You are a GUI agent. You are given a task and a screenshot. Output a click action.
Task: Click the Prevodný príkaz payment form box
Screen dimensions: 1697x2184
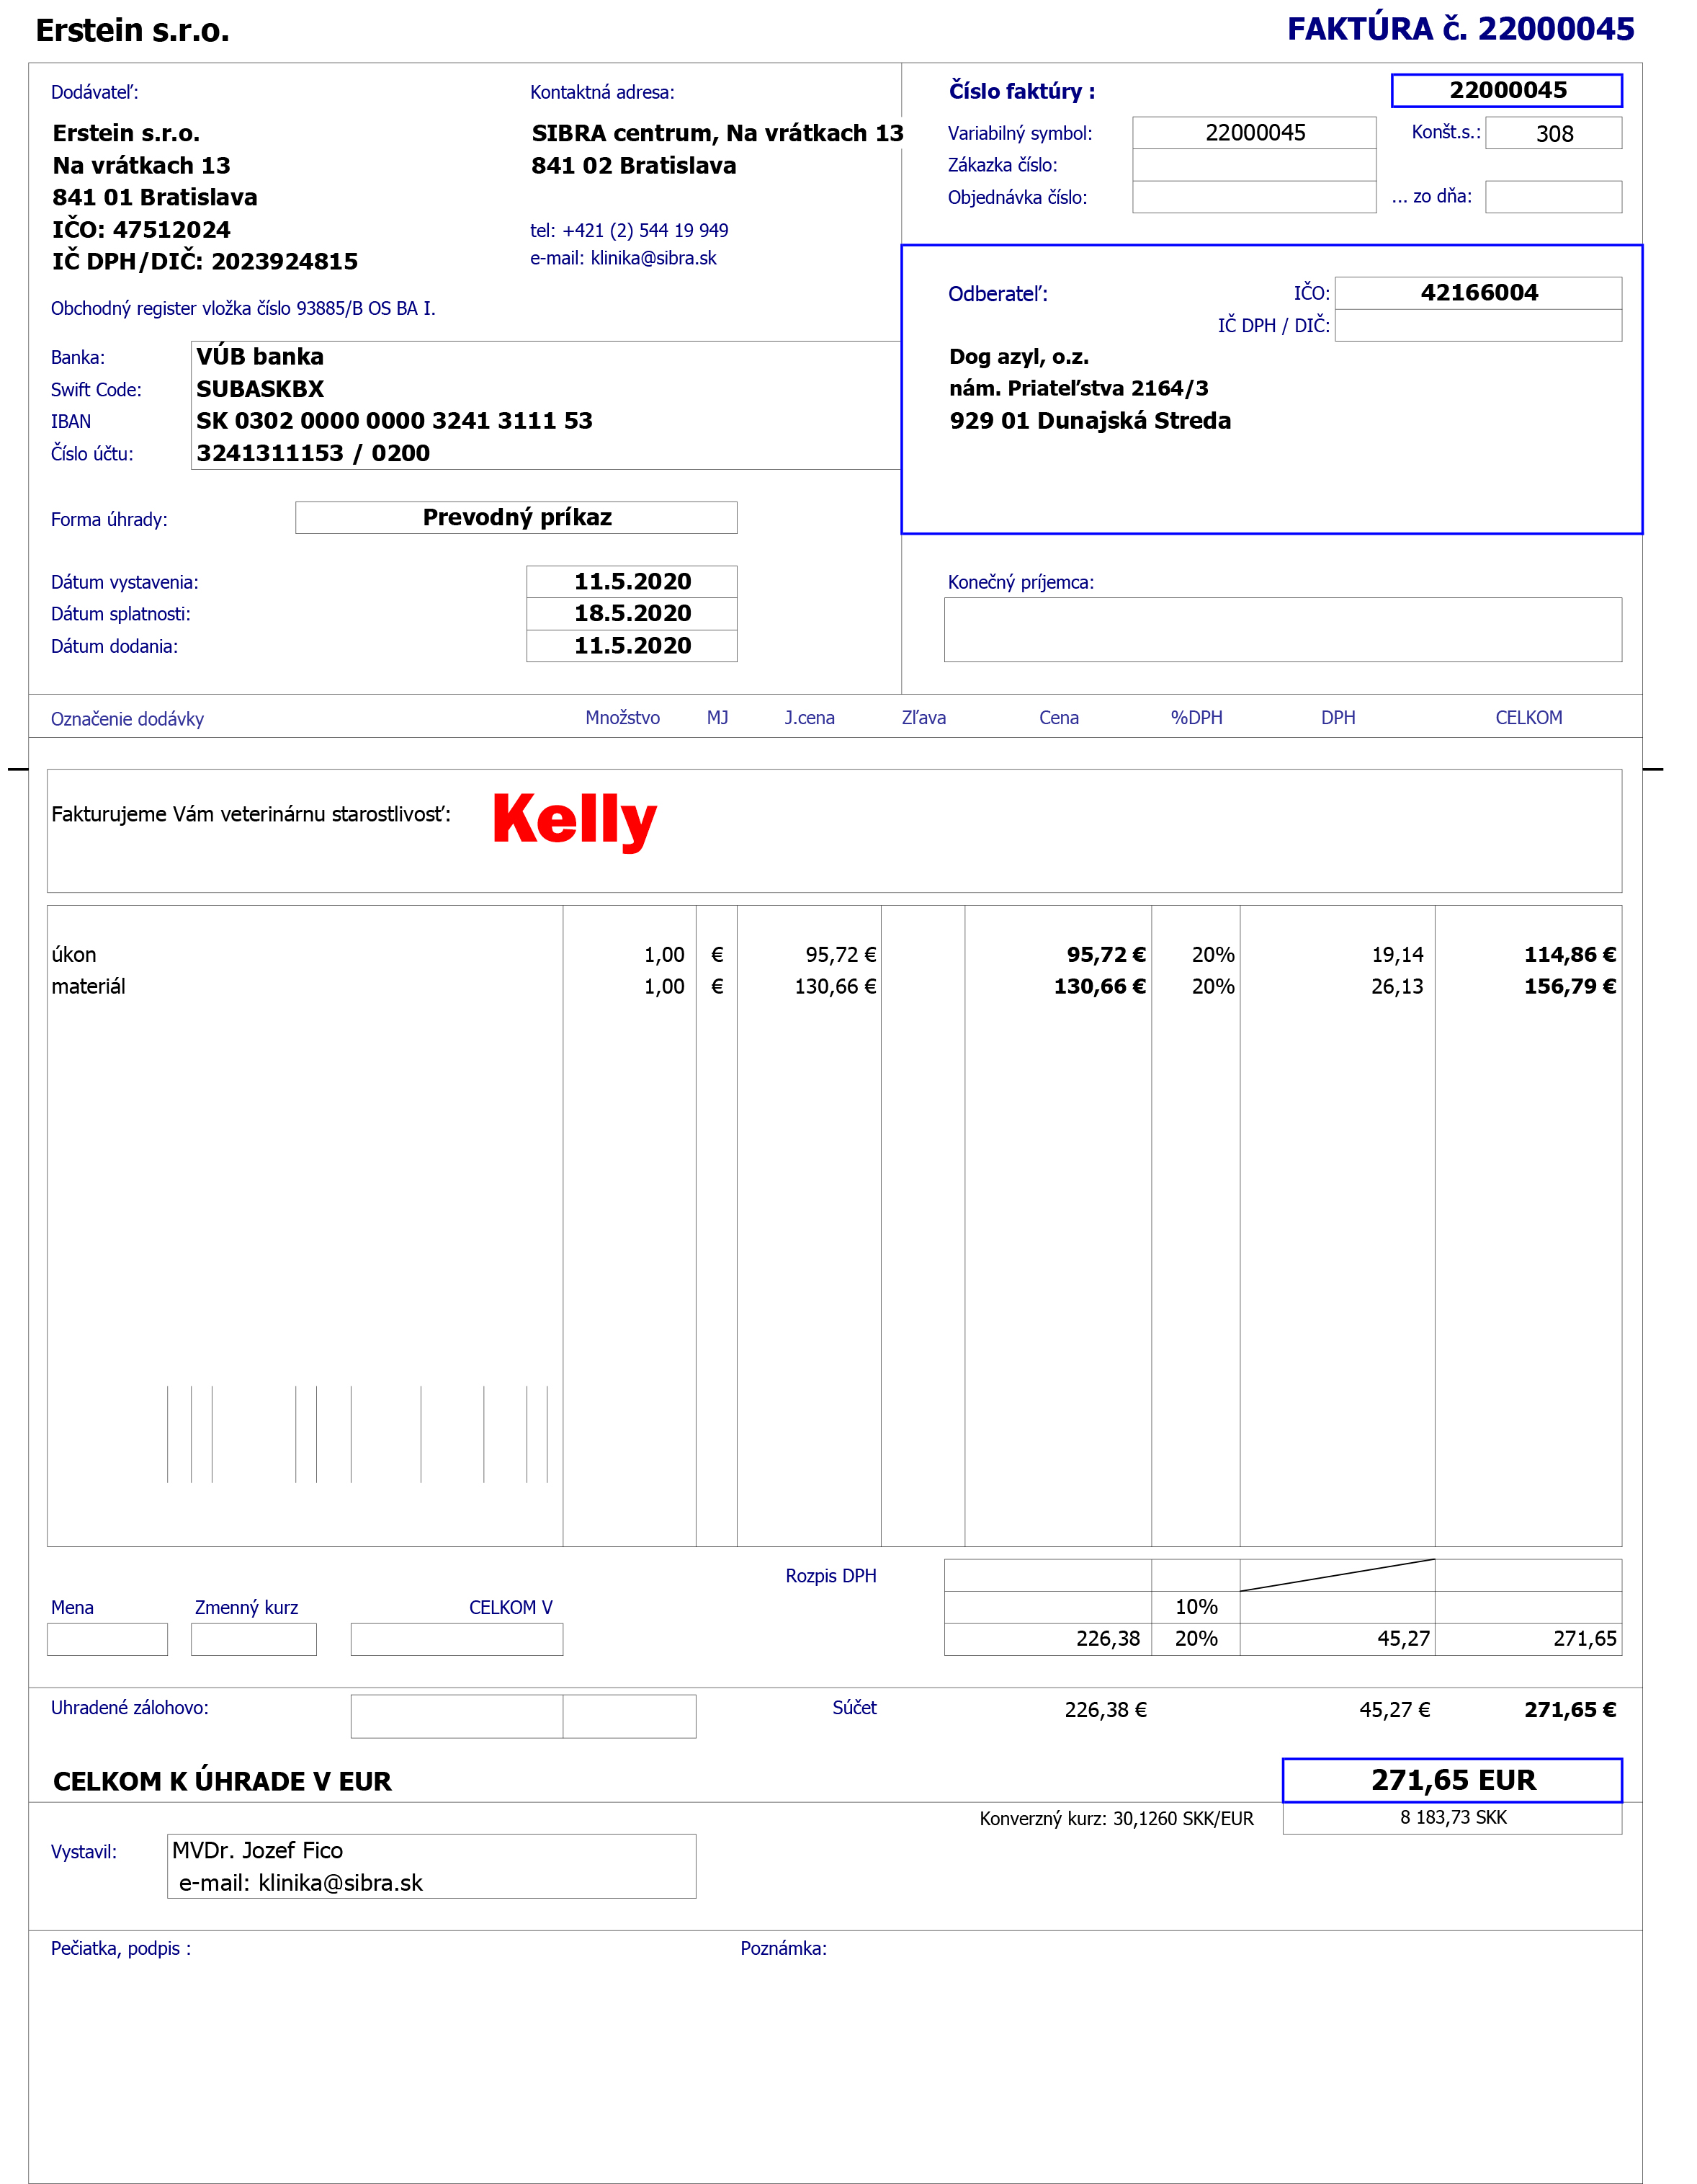click(516, 518)
